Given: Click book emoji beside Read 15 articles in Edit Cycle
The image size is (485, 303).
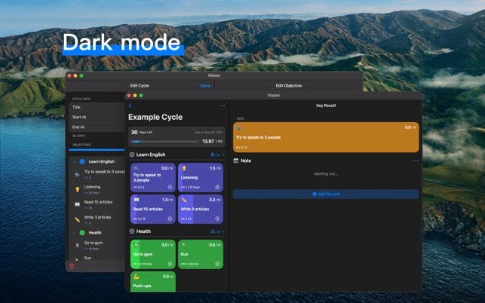Looking at the screenshot, I should 78,204.
